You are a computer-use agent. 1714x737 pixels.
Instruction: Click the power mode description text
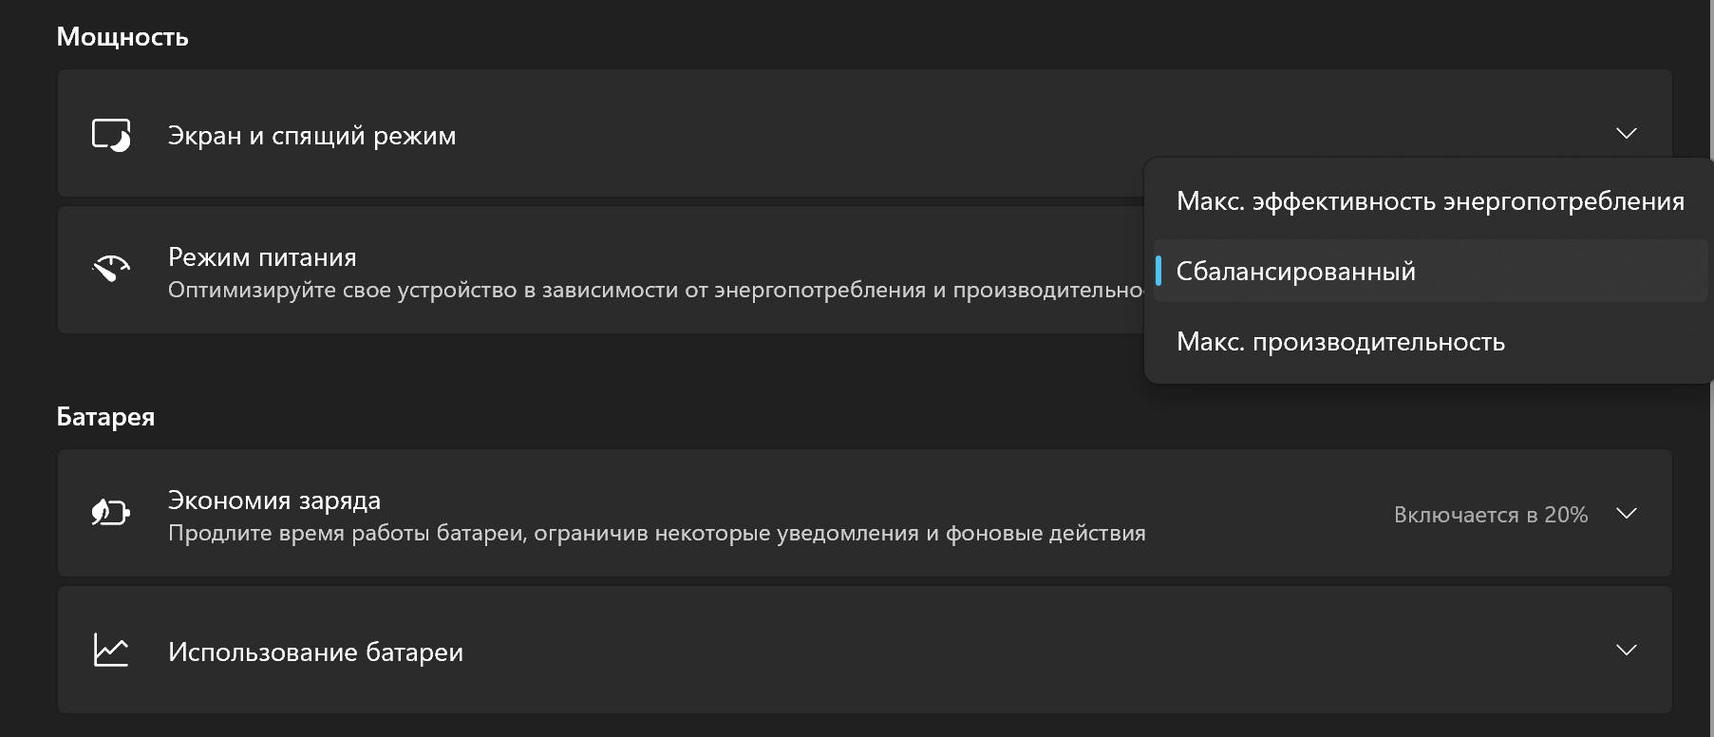coord(655,291)
